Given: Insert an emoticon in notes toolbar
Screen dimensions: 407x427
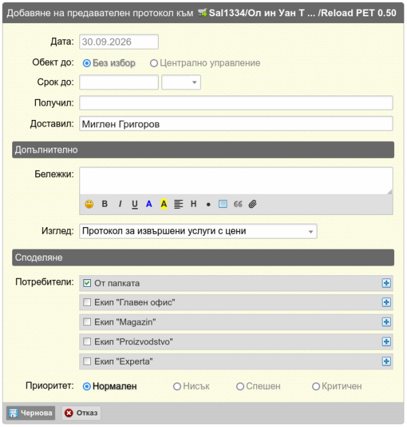Looking at the screenshot, I should 89,204.
